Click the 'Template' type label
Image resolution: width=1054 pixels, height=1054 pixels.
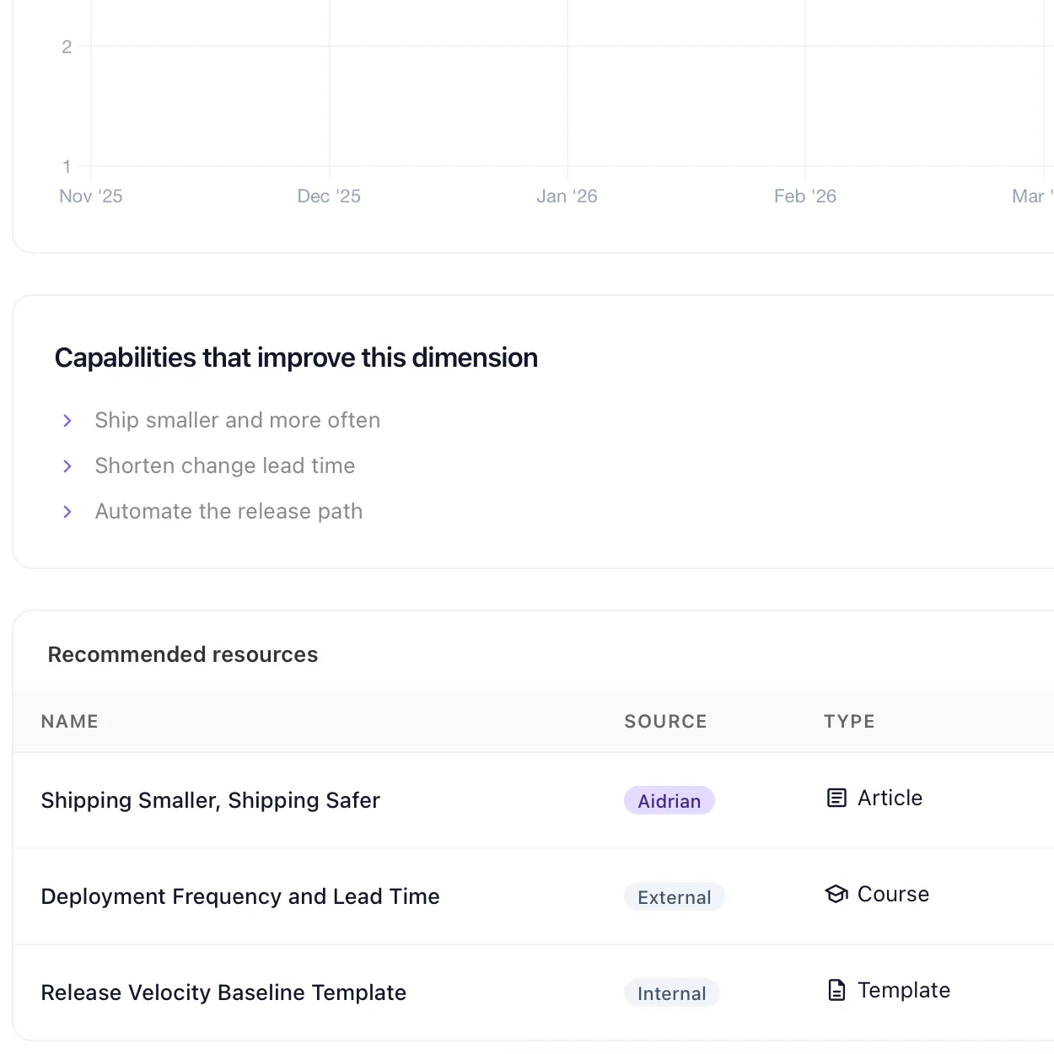pyautogui.click(x=904, y=990)
